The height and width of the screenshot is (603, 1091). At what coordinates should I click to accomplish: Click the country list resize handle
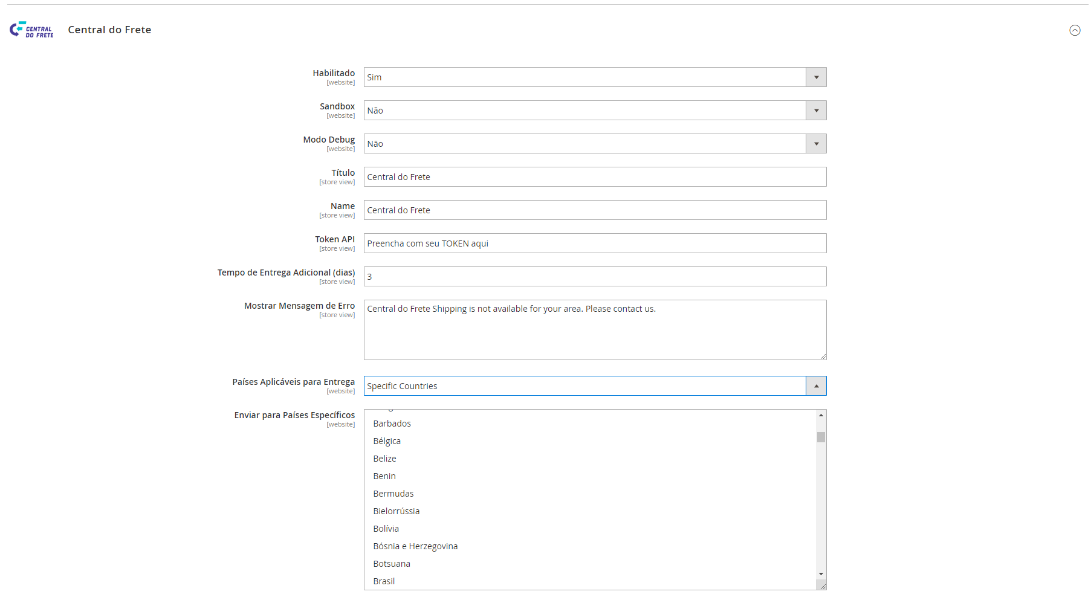[x=821, y=585]
